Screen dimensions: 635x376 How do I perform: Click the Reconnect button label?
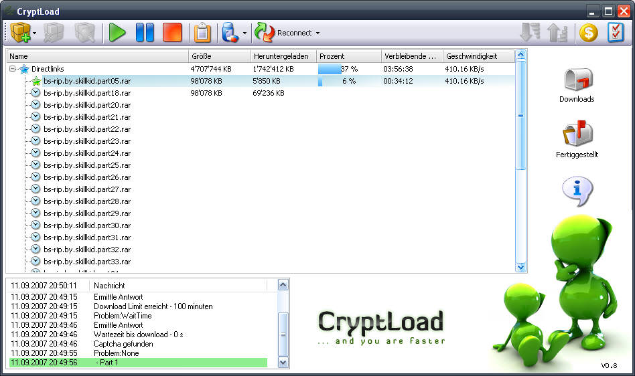295,33
